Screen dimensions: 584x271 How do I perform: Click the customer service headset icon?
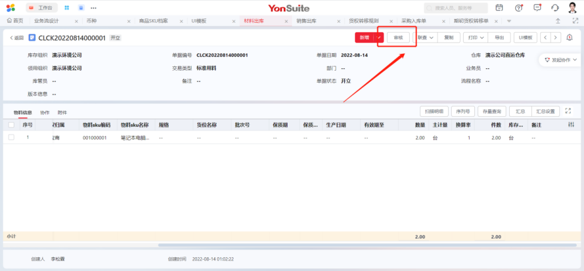pyautogui.click(x=555, y=8)
